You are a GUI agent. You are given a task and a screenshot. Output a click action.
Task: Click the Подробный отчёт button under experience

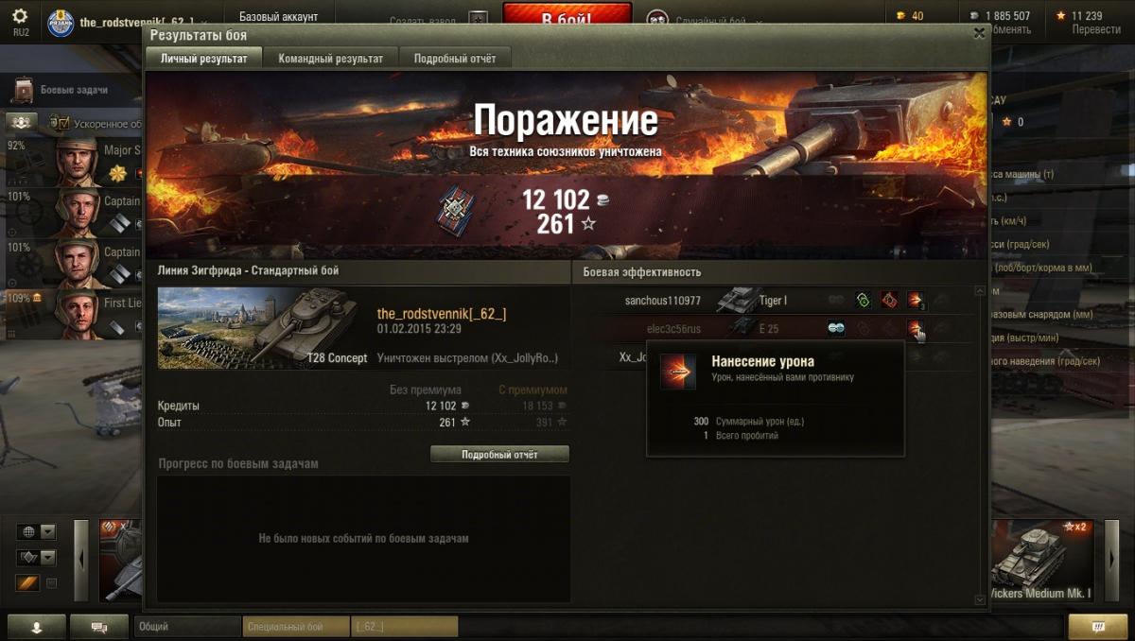[x=499, y=455]
